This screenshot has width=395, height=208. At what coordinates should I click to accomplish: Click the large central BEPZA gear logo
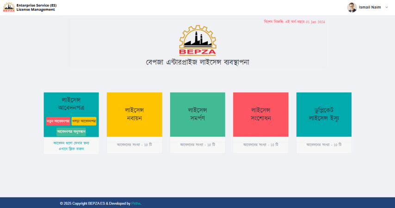197,40
